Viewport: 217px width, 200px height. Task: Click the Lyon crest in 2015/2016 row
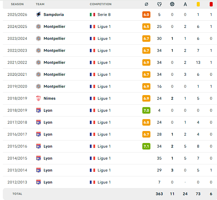38,146
